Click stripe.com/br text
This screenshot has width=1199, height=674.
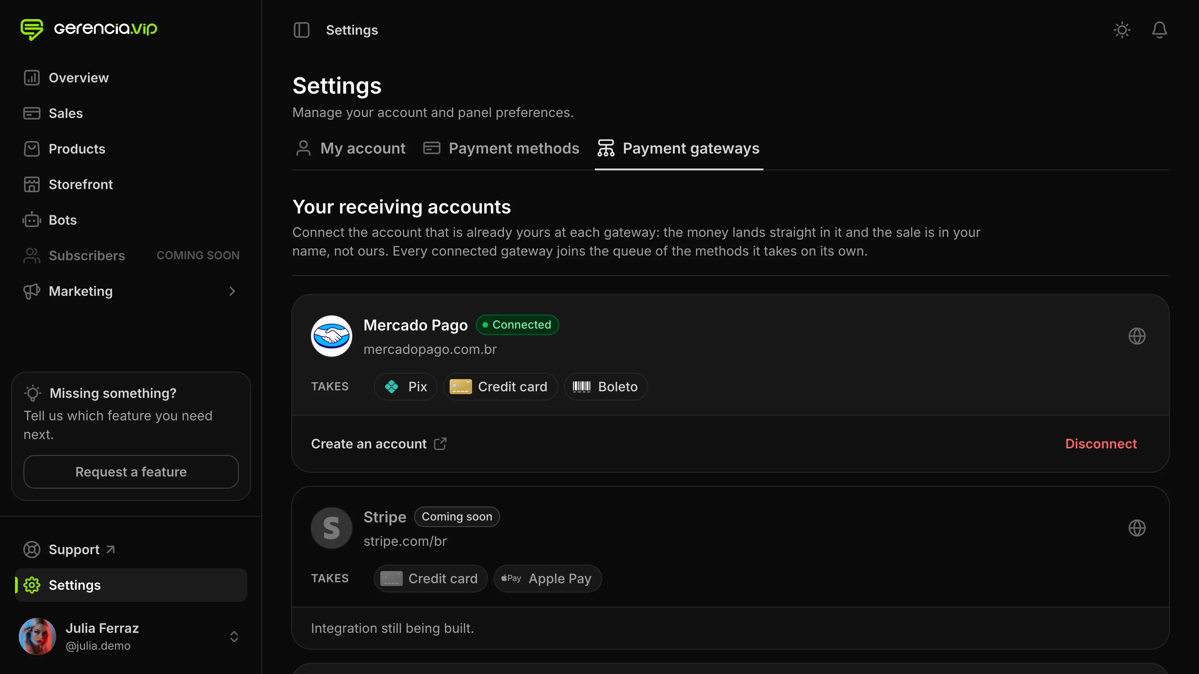coord(404,541)
